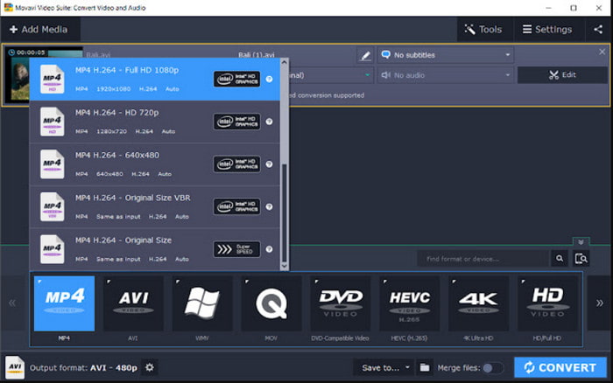Screen dimensions: 613x383
Task: Click the magnifier search icon
Action: pos(560,259)
